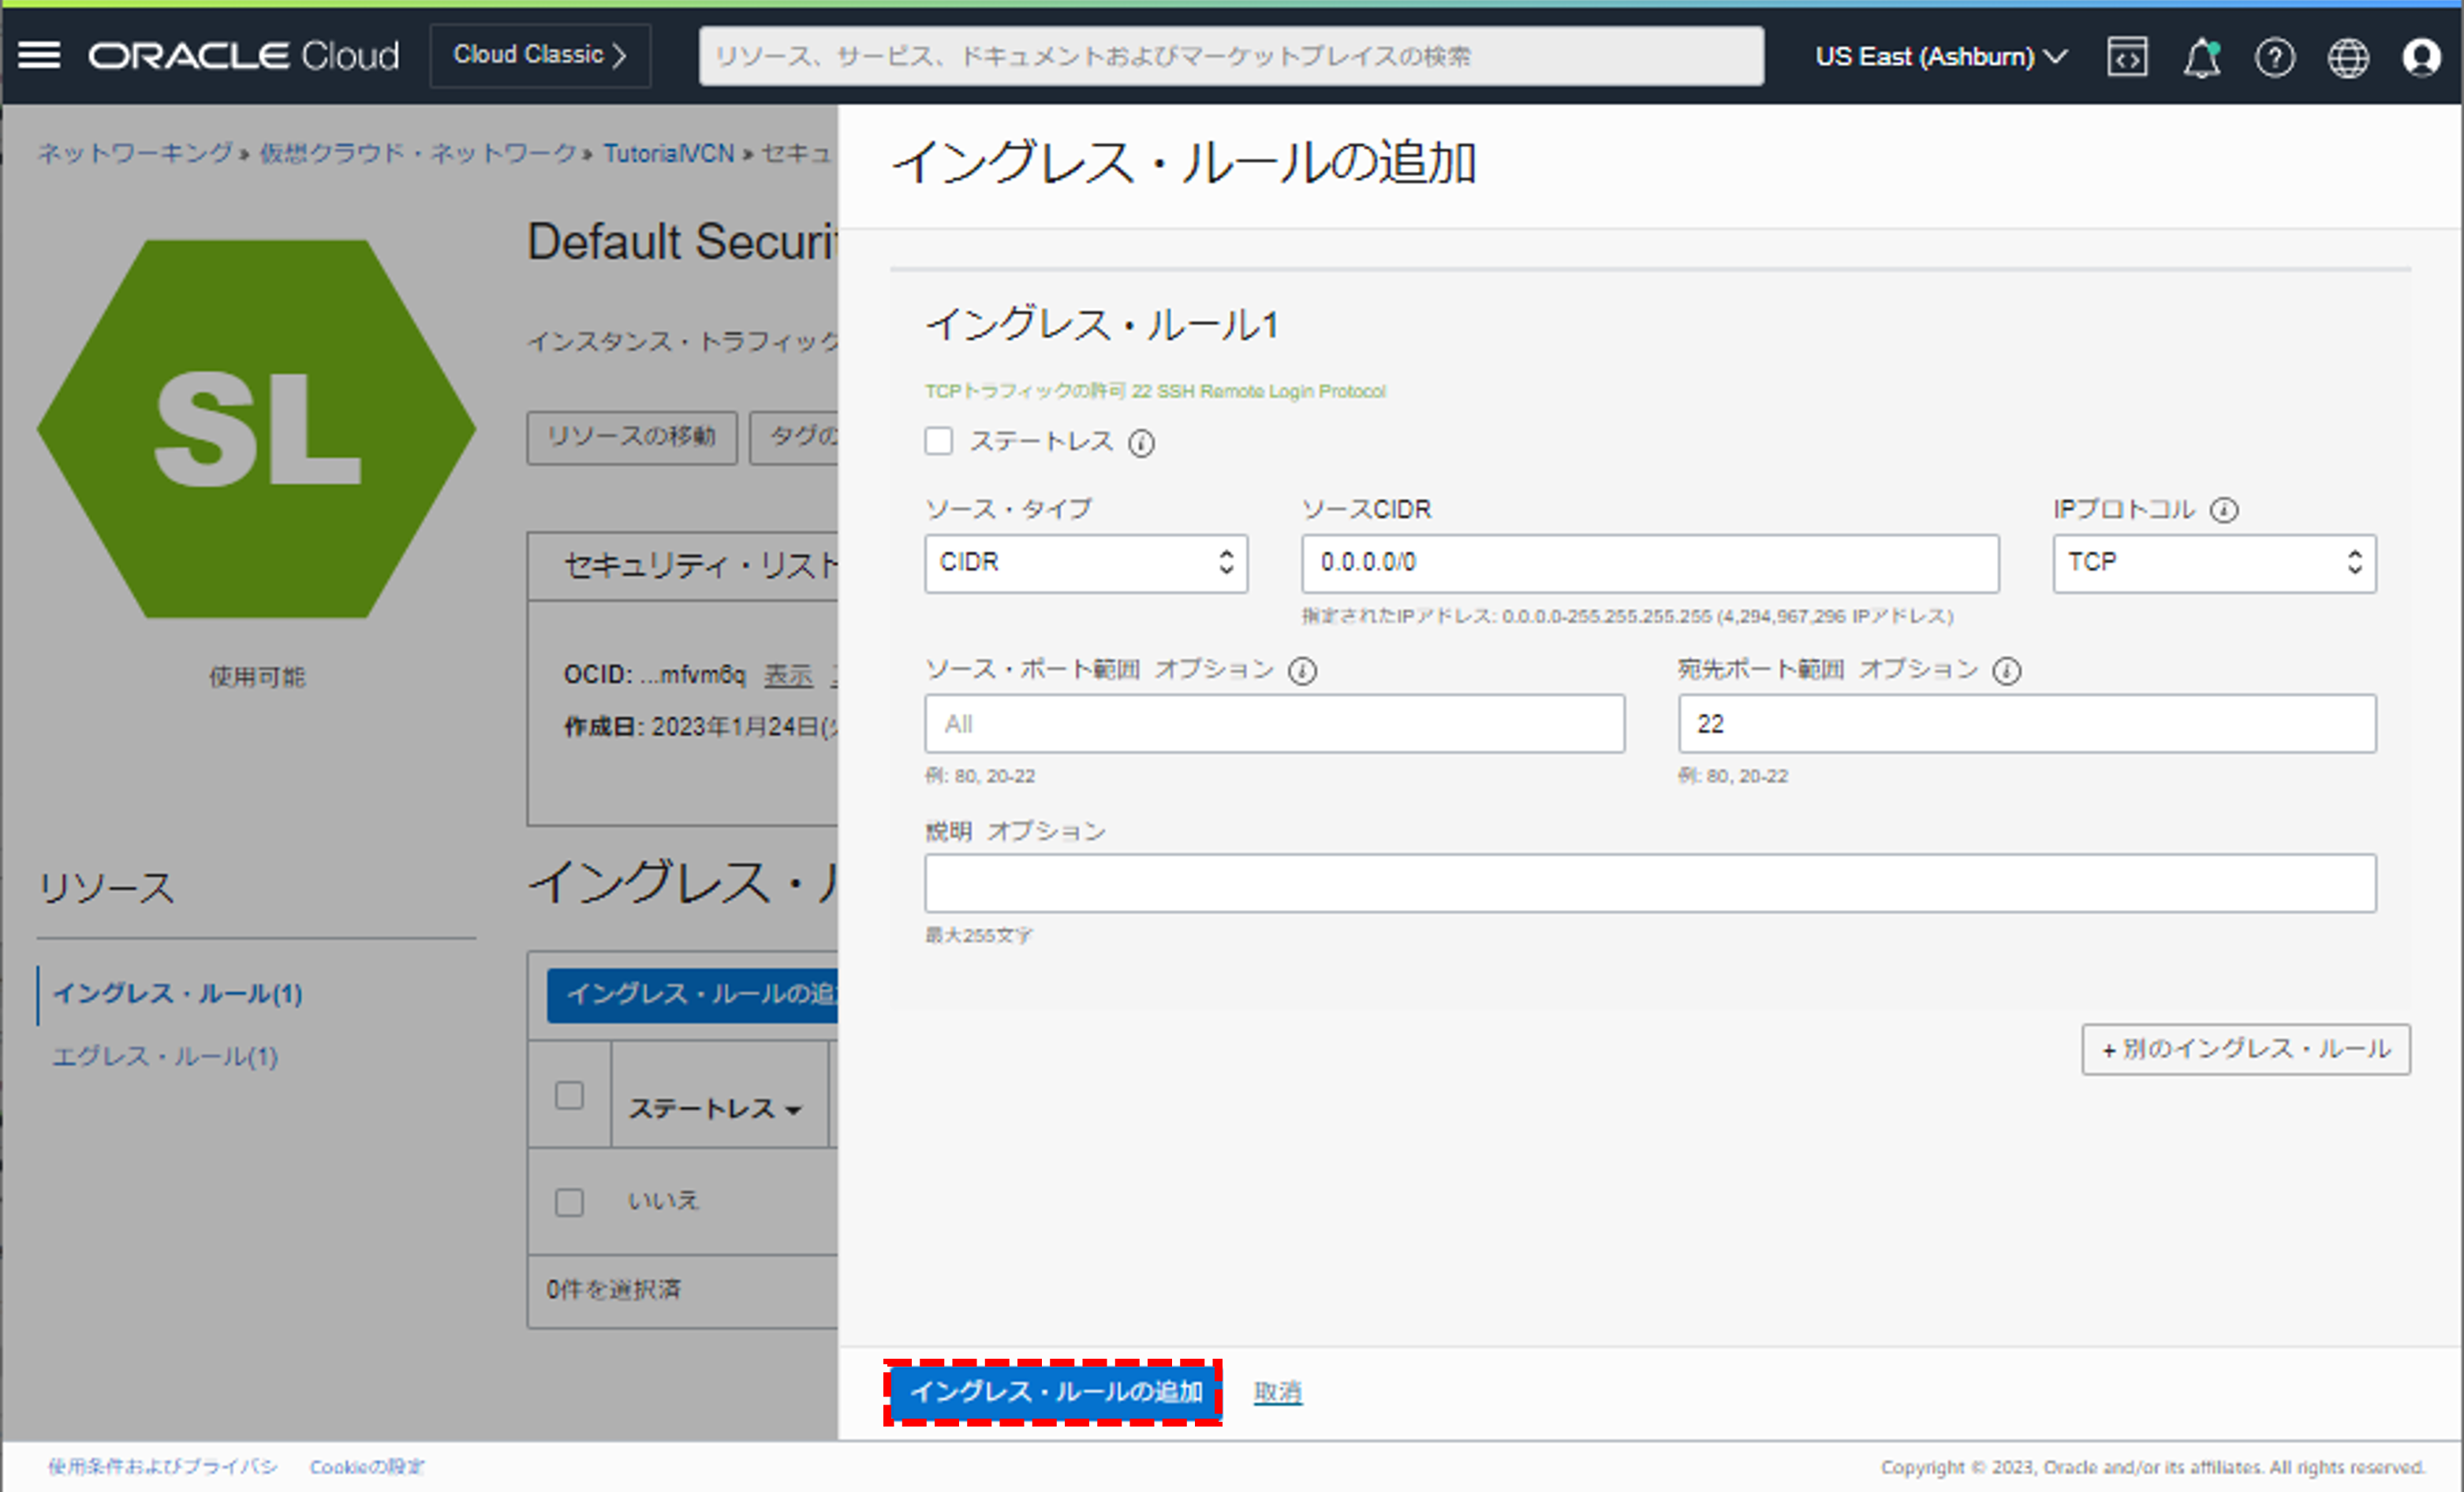The width and height of the screenshot is (2464, 1492).
Task: Click info icon beside IPプロトコル label
Action: [x=2224, y=510]
